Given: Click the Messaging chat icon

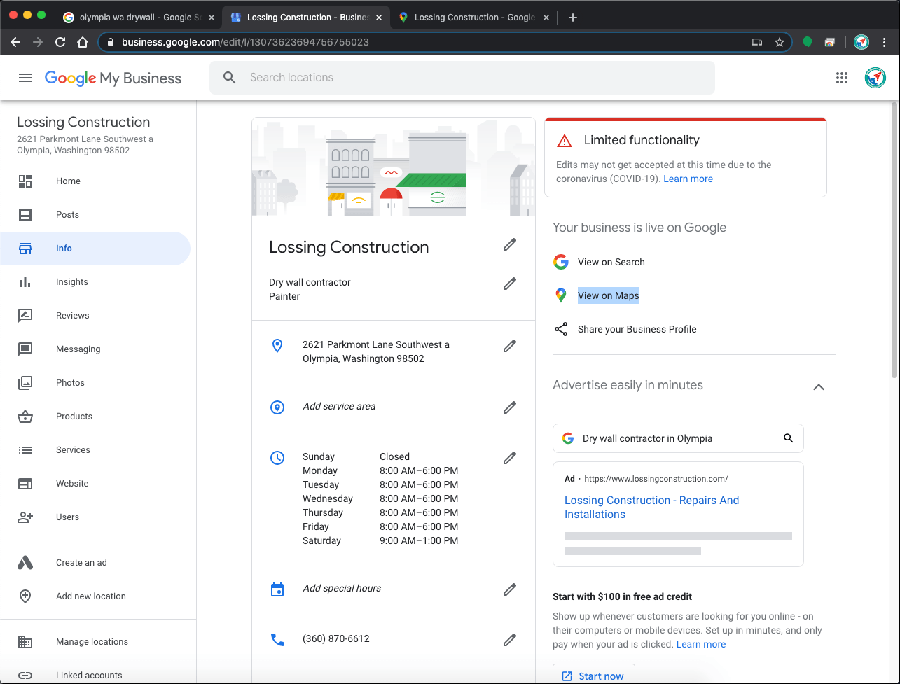Looking at the screenshot, I should click(25, 349).
